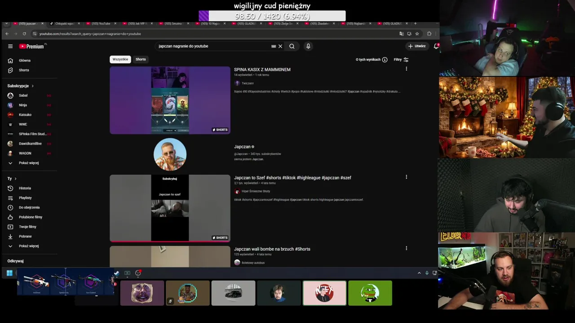Open the SPINA KASIX Z MAMM0NEM thumbnail

tap(170, 100)
